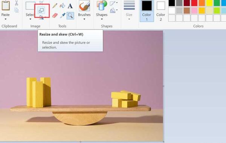The height and width of the screenshot is (143, 226).
Task: Pick the red color swatch
Action: pyautogui.click(x=194, y=3)
